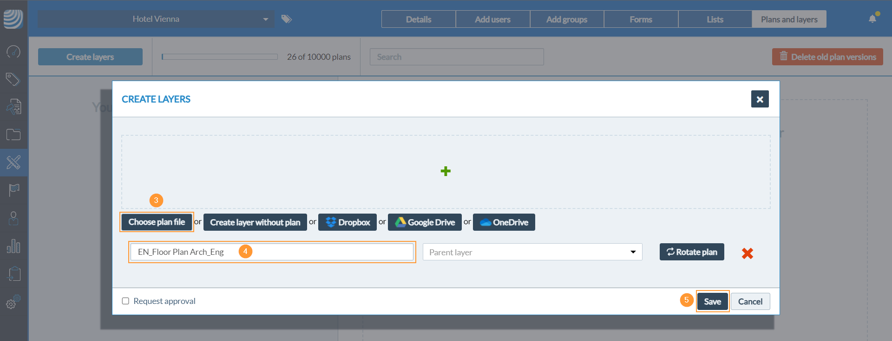Image resolution: width=892 pixels, height=341 pixels.
Task: Open the folder icon in sidebar
Action: point(13,135)
